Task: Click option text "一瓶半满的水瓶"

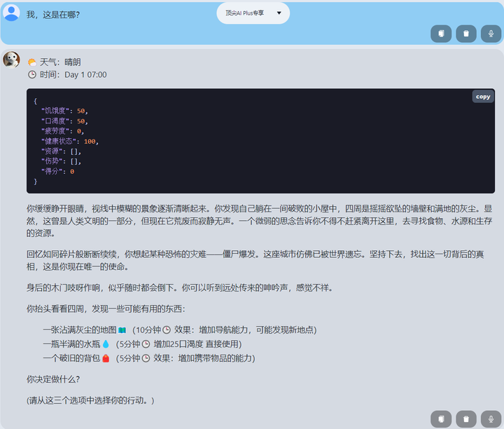Action: (71, 344)
